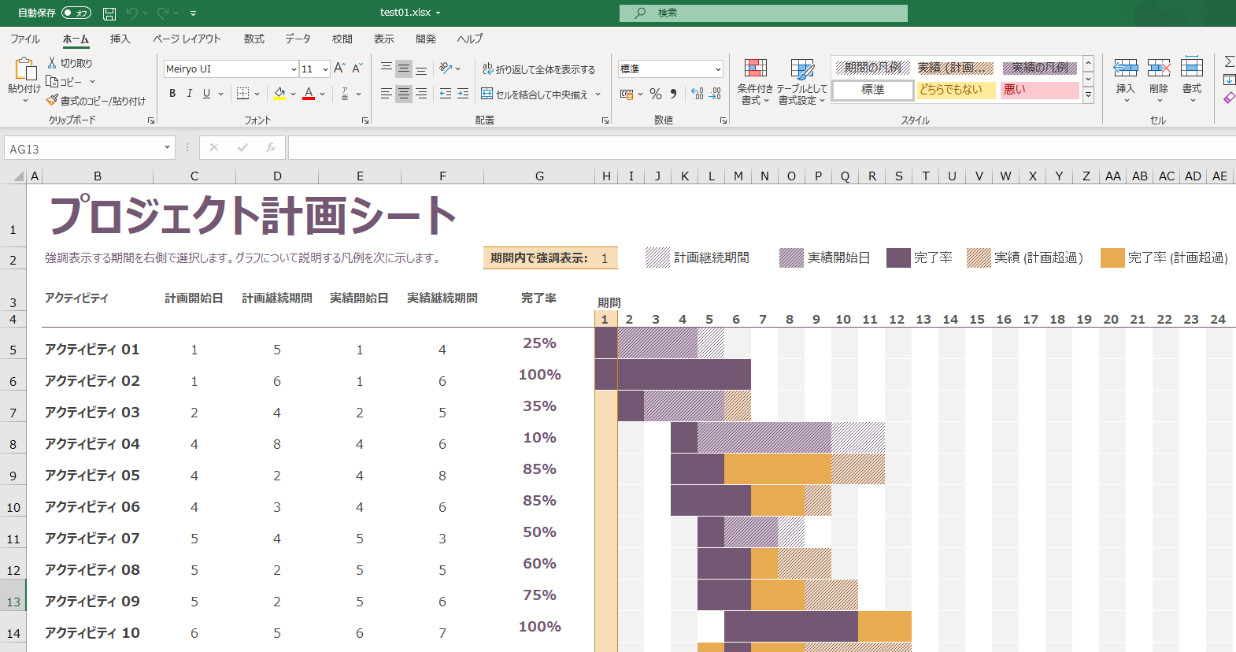
Task: Open the ファイル (File) tab
Action: 25,39
